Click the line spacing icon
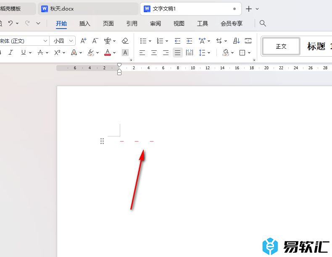This screenshot has width=332, height=257. [x=202, y=52]
